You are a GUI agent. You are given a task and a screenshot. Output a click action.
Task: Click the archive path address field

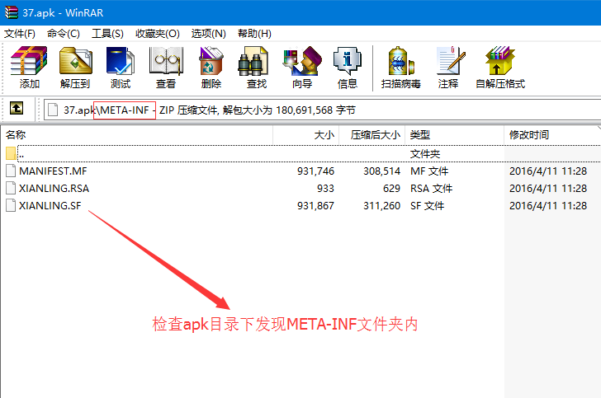point(322,110)
